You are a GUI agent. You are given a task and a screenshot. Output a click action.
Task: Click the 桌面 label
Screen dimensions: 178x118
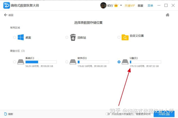[28, 38]
